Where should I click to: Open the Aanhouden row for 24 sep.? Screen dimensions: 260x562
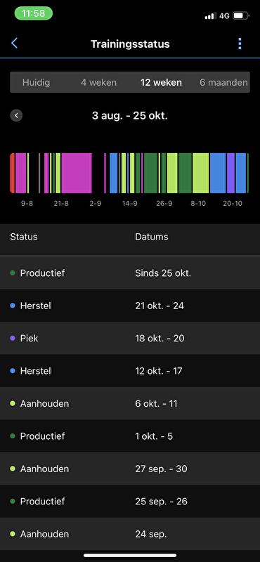pos(130,534)
